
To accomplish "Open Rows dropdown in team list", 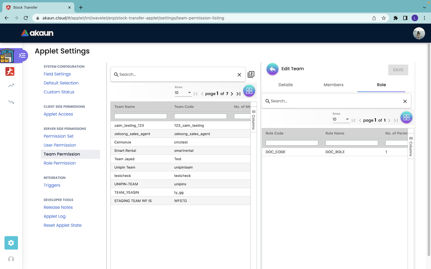I will [183, 93].
